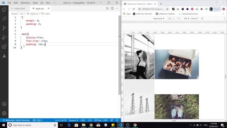Click the taskbar search box
227x128 pixels.
pyautogui.click(x=32, y=125)
